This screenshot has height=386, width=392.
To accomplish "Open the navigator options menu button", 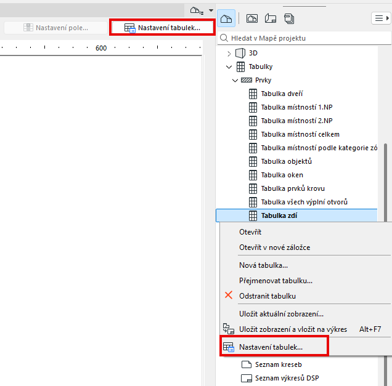I will coord(382,18).
